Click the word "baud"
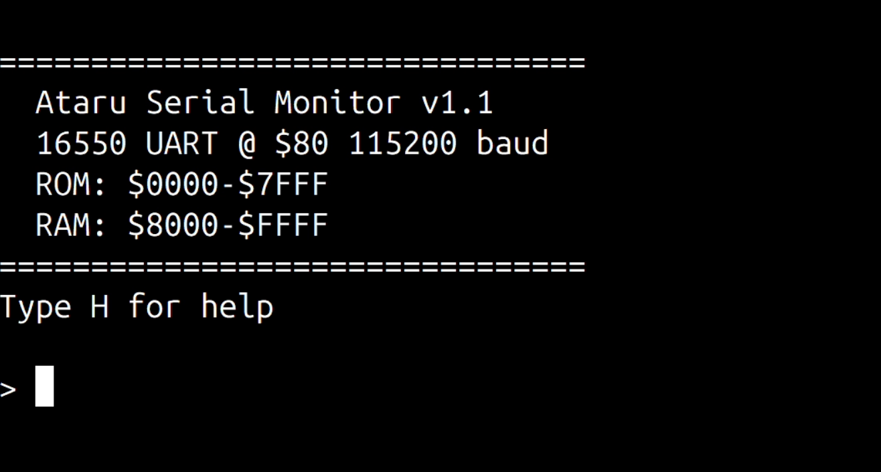881x472 pixels. click(512, 144)
